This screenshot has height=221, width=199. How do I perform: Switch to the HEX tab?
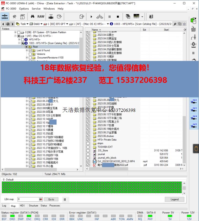coord(22,206)
